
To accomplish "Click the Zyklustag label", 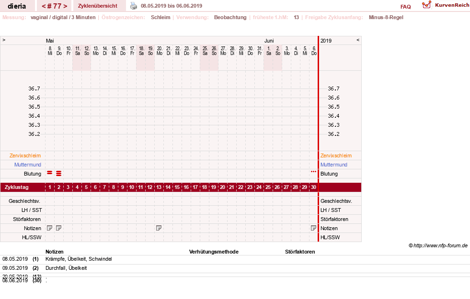I will [16, 187].
